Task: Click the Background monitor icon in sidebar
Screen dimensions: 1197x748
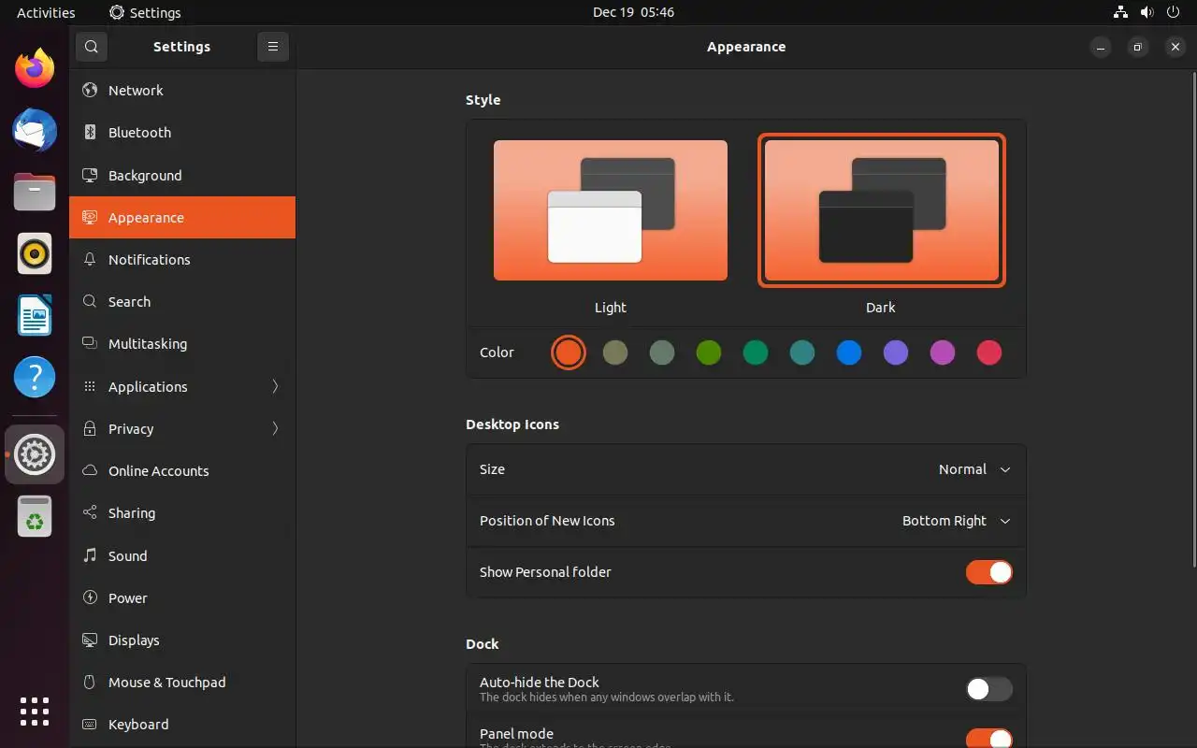Action: (x=90, y=175)
